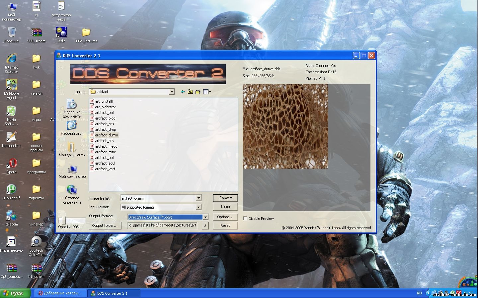Select file artifact_cris in list
The height and width of the screenshot is (298, 478).
click(102, 124)
